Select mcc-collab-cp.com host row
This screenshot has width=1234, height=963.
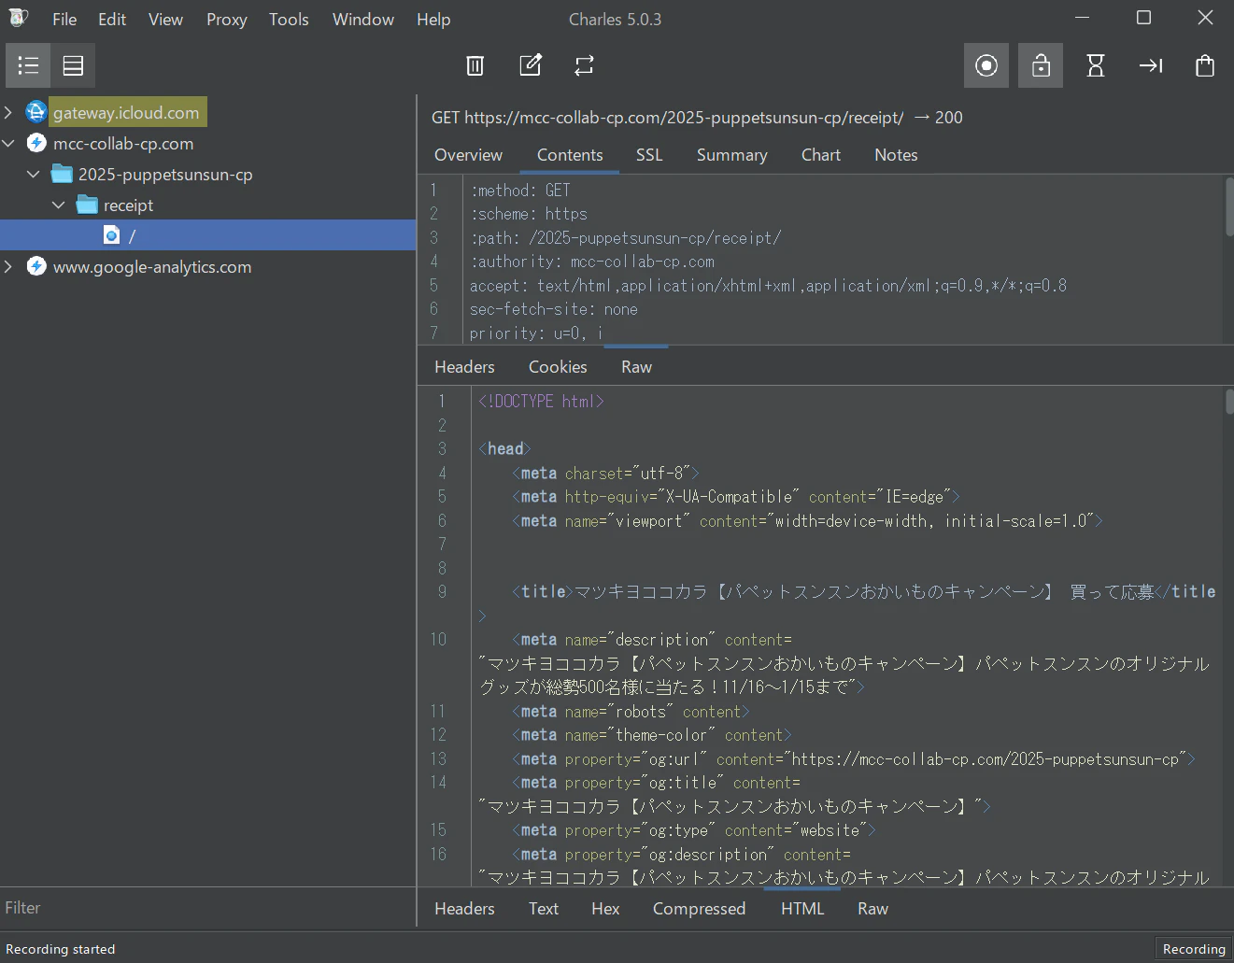123,143
